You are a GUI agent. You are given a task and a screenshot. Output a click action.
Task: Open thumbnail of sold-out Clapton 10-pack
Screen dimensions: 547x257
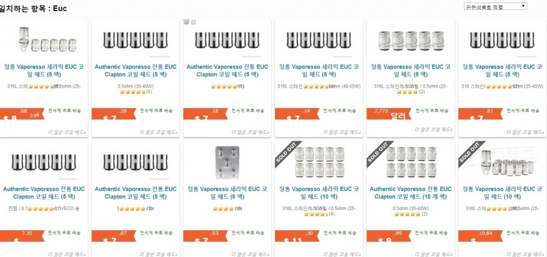[410, 163]
